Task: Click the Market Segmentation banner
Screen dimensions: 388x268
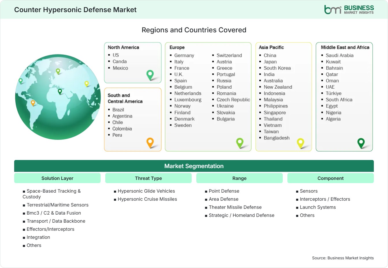Action: coord(194,166)
